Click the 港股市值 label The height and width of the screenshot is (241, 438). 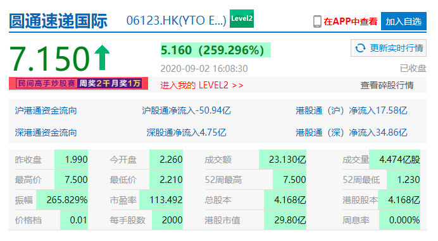coord(223,220)
